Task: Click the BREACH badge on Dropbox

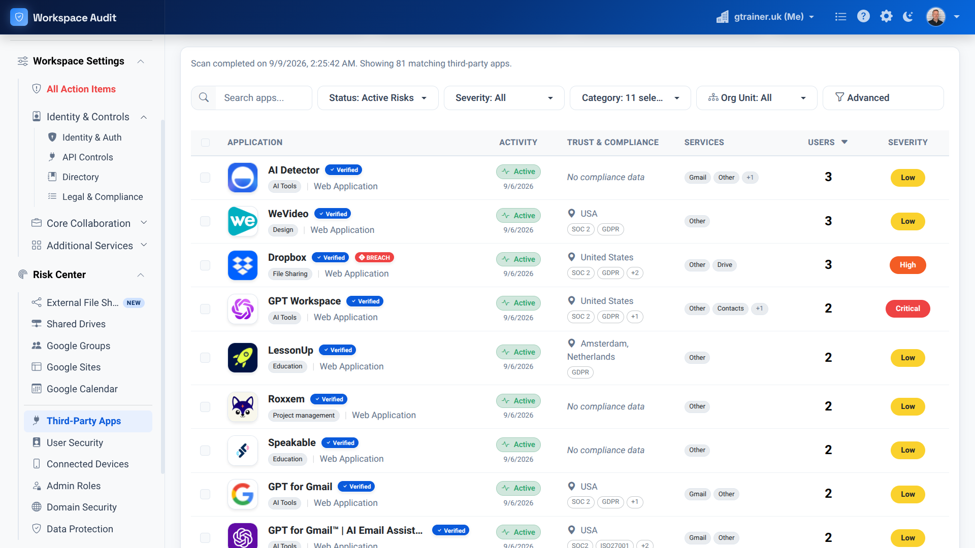Action: (374, 257)
